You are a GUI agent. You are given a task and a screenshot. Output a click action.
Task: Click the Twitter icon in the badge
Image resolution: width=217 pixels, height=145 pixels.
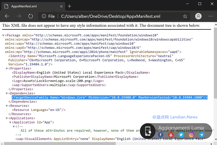(181, 135)
